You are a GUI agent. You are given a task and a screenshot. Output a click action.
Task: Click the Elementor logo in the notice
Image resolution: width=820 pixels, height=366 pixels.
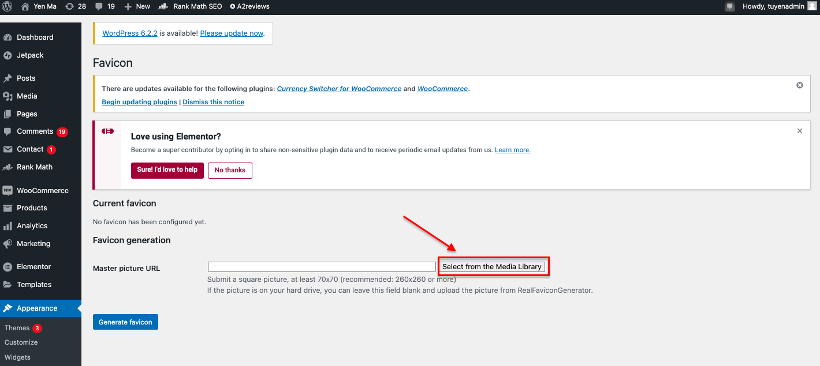tap(107, 131)
